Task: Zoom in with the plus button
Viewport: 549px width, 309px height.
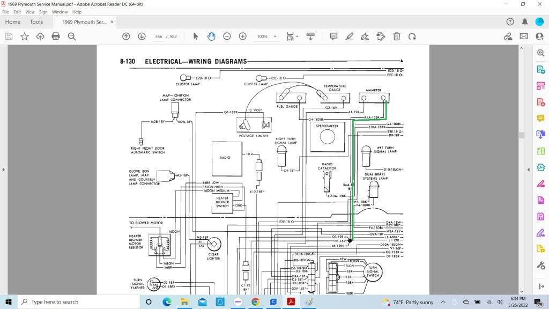Action: 242,36
